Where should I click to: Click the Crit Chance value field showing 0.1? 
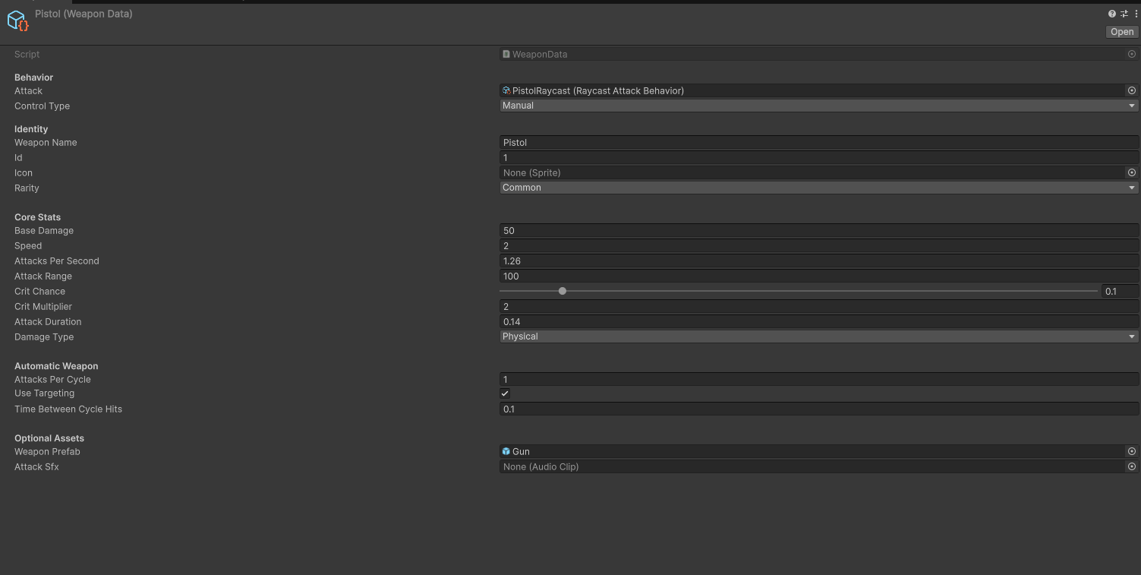[x=1120, y=291]
